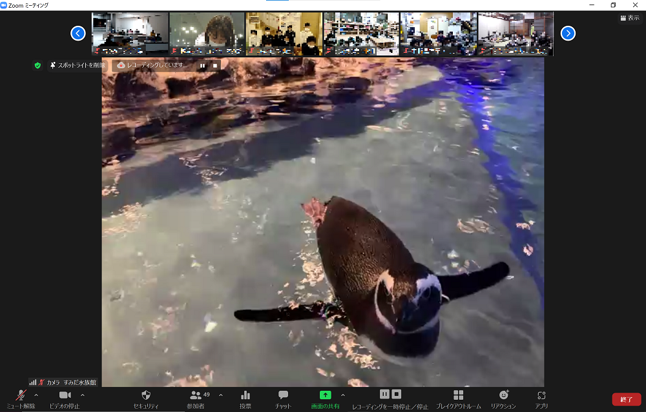The width and height of the screenshot is (646, 412).
Task: Open Breakout Rooms (ブレイクアウトルーム)
Action: [458, 395]
